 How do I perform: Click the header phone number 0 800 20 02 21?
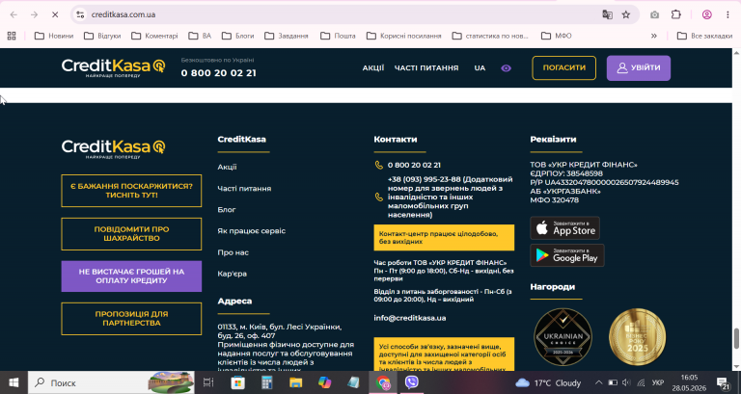(219, 73)
